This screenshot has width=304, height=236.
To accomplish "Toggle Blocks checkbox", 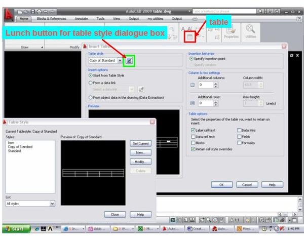I will [193, 143].
